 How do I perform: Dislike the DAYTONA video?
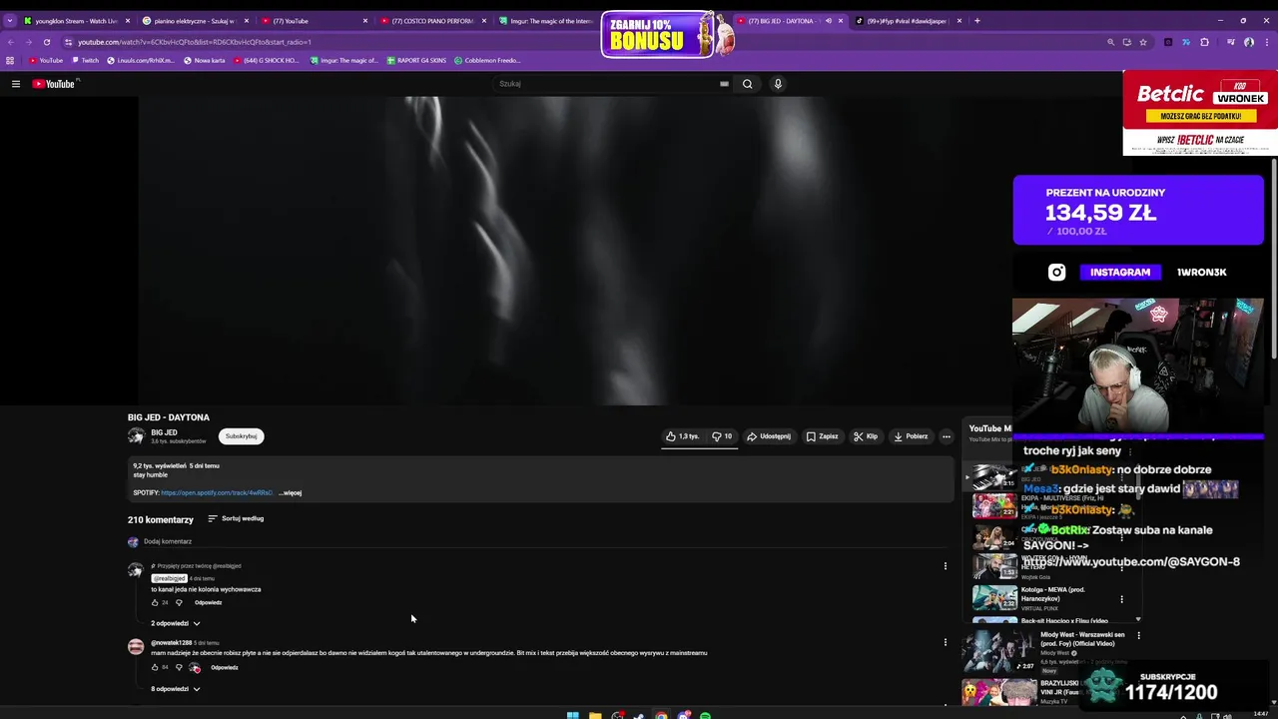tap(722, 436)
